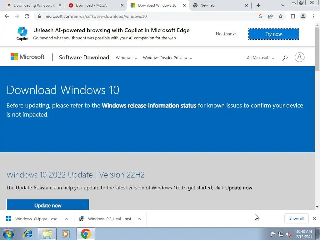Reload the current page
320x240 pixels.
click(27, 16)
